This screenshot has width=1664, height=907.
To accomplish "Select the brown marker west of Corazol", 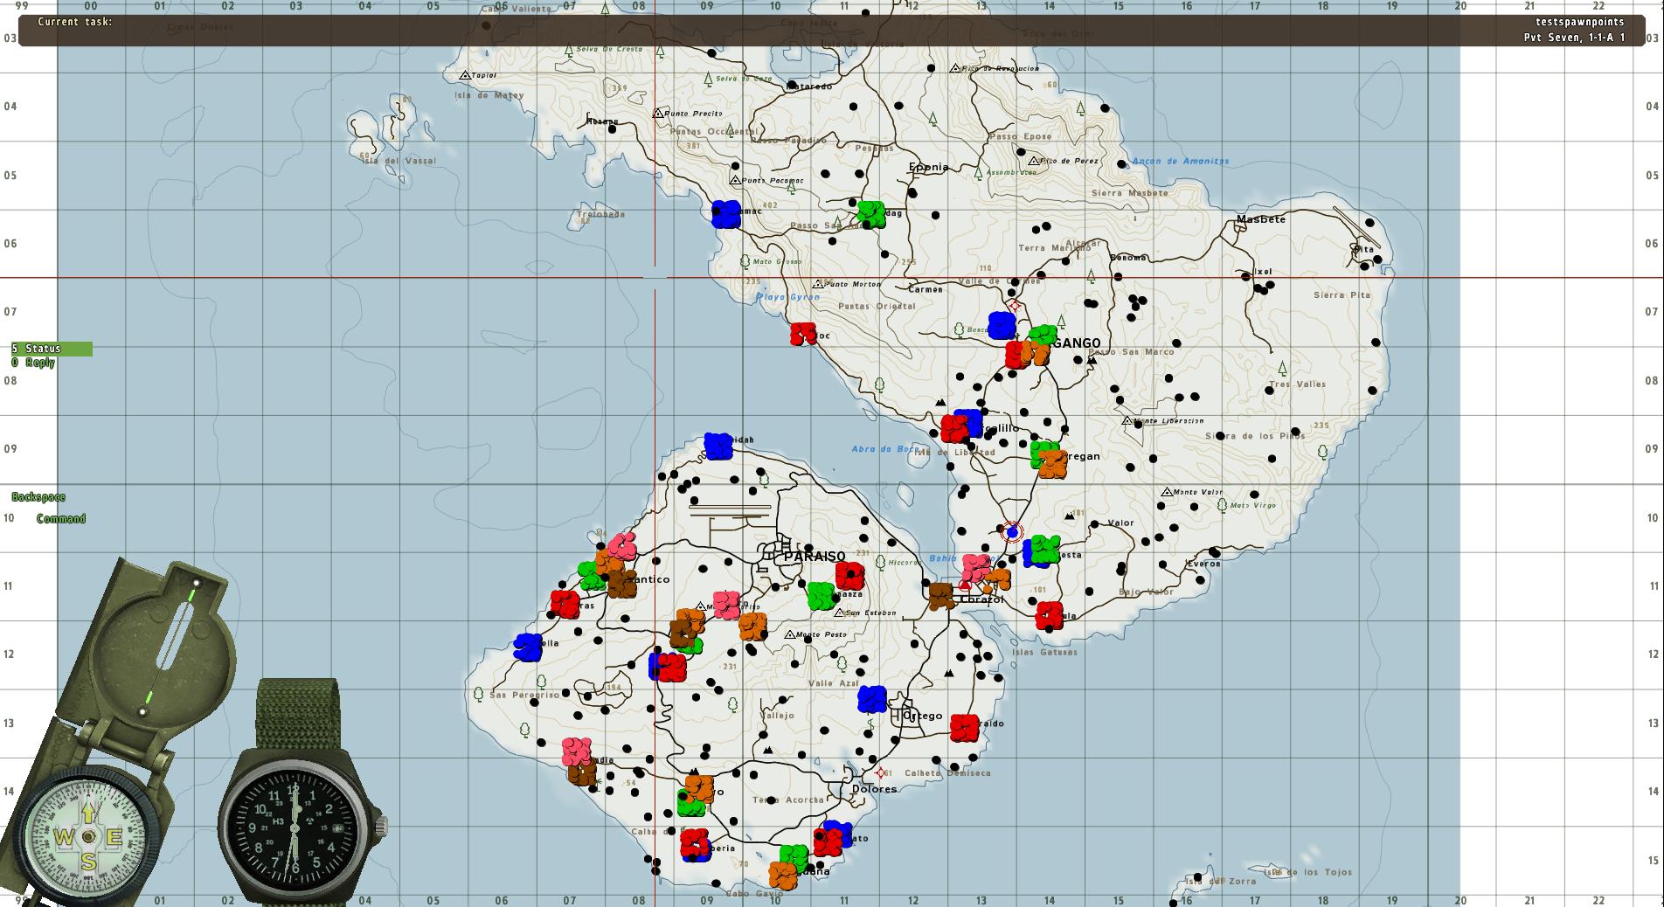I will pos(941,596).
